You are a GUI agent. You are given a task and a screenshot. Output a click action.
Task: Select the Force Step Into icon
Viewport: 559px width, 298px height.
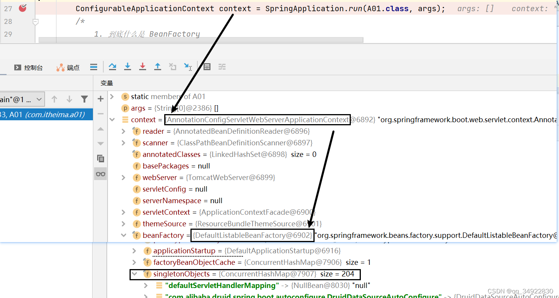point(143,66)
